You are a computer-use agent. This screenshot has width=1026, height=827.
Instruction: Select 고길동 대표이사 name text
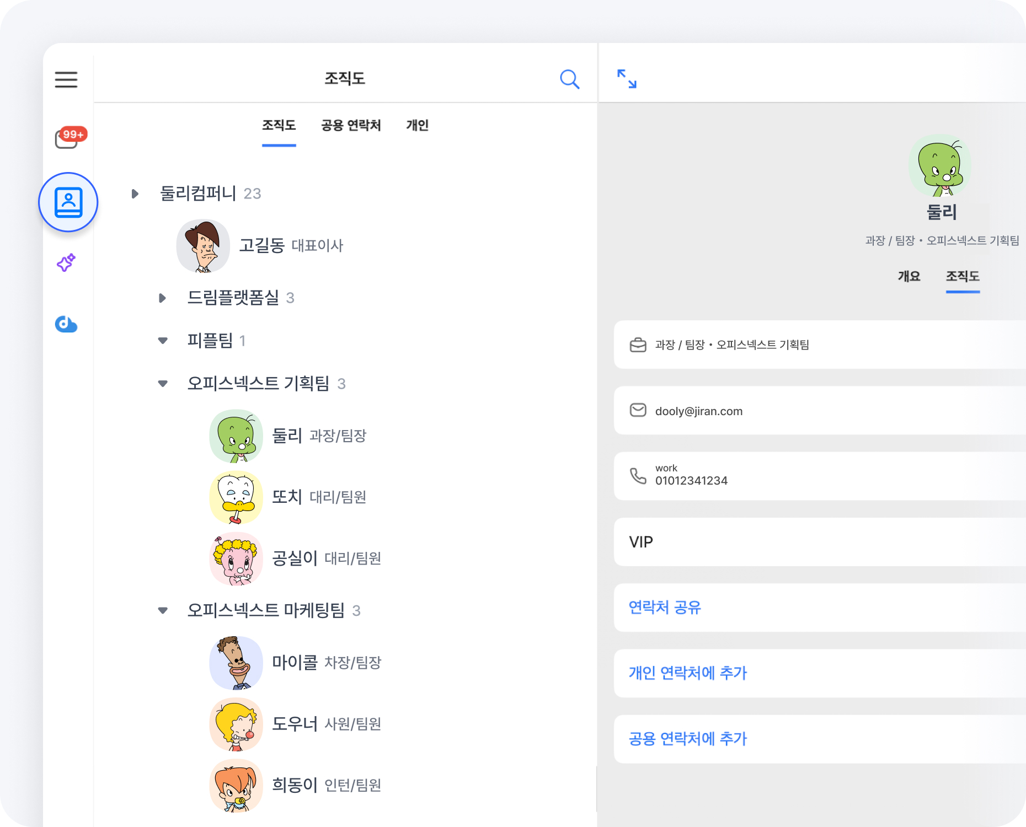pyautogui.click(x=291, y=245)
